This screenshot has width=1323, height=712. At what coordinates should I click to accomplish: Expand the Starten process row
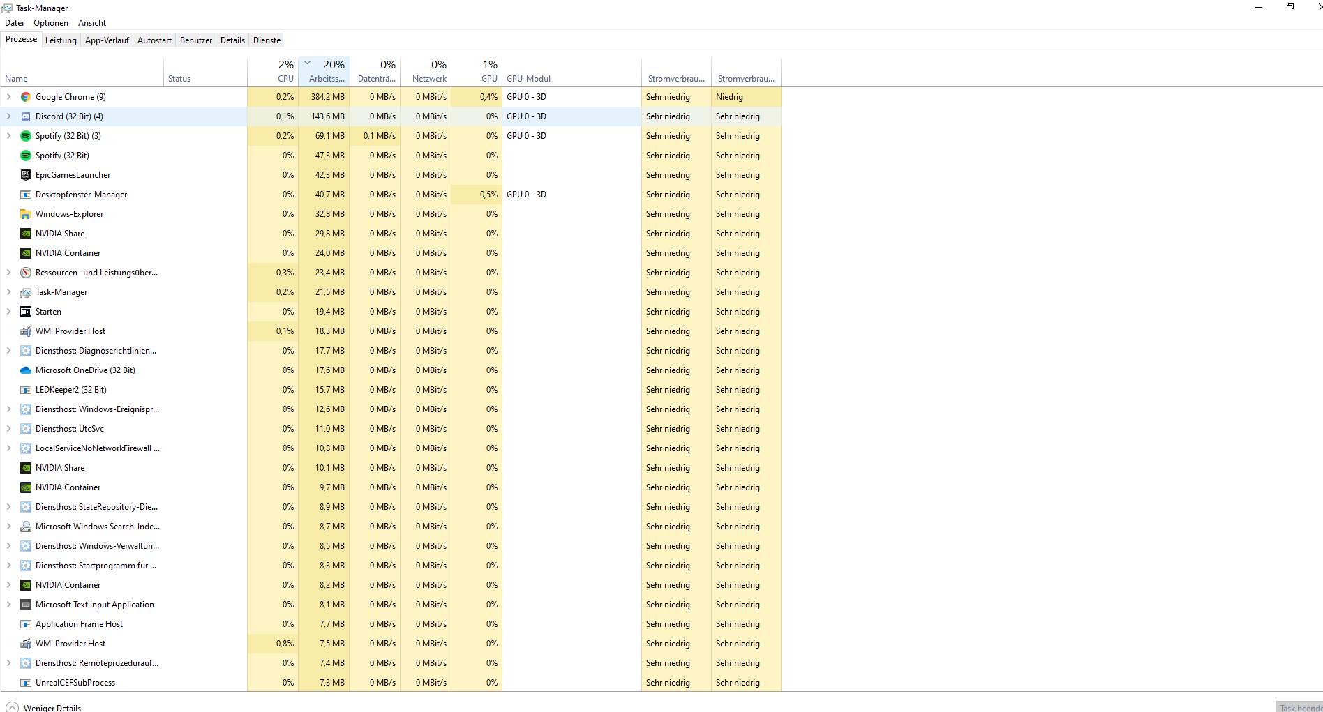(9, 312)
